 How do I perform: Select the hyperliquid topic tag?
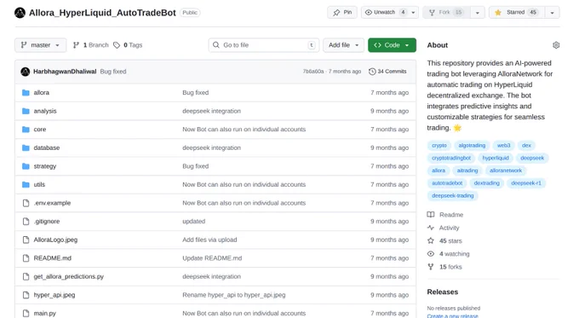tap(496, 158)
